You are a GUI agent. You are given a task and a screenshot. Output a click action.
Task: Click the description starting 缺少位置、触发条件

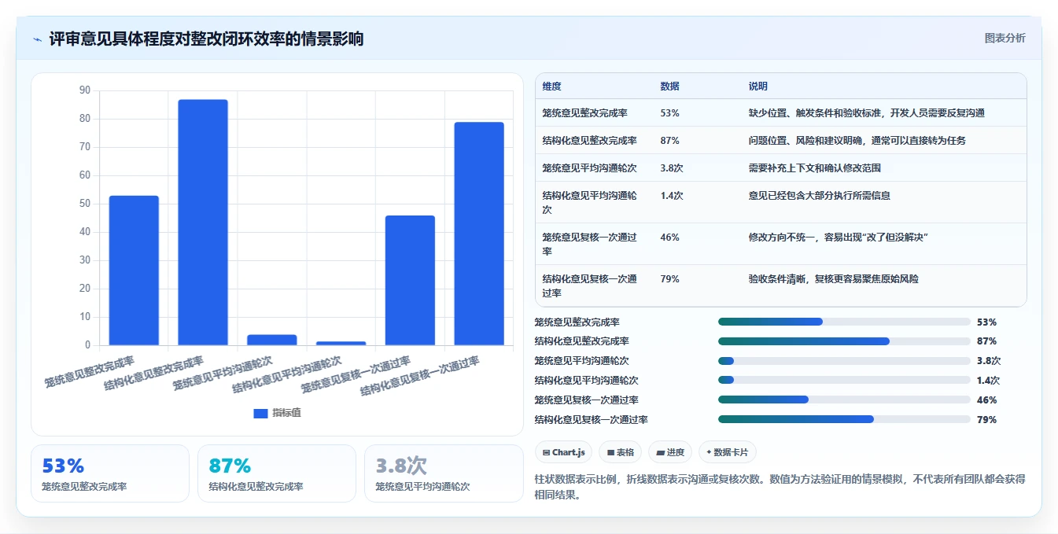click(866, 112)
